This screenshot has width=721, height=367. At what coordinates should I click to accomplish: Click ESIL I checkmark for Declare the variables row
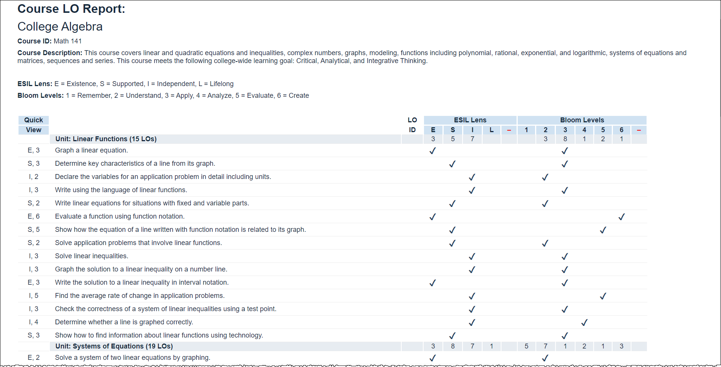pyautogui.click(x=472, y=177)
